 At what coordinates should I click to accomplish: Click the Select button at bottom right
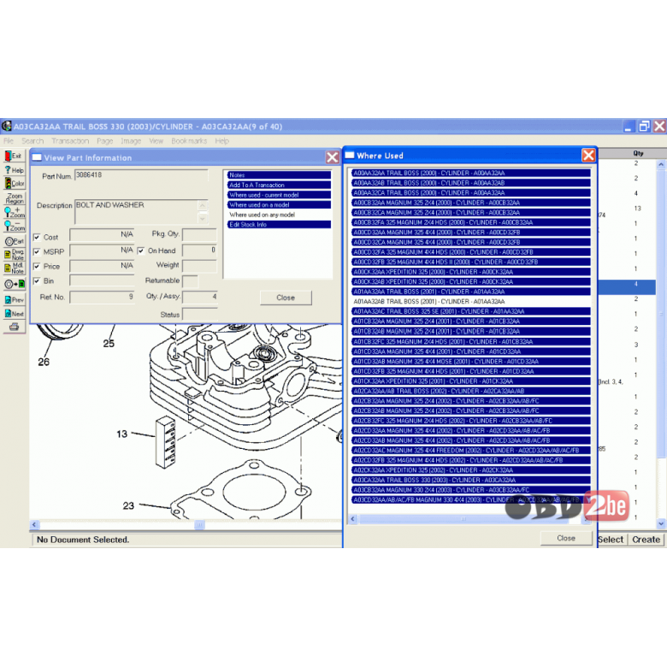pos(611,540)
